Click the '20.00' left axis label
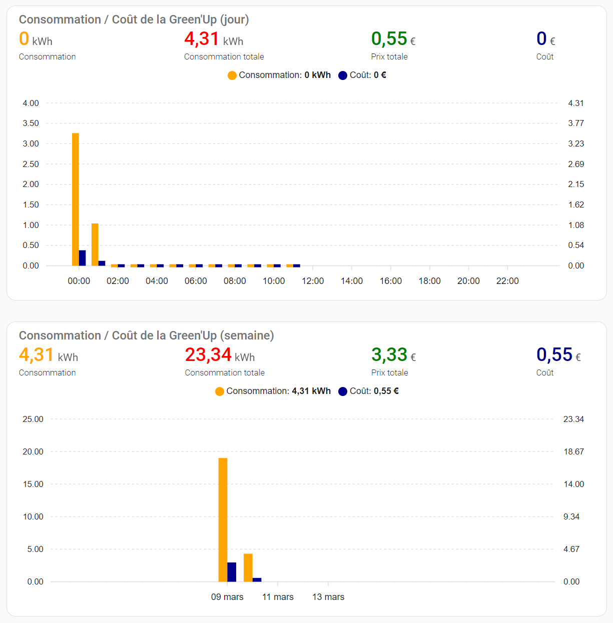The height and width of the screenshot is (623, 613). (33, 452)
